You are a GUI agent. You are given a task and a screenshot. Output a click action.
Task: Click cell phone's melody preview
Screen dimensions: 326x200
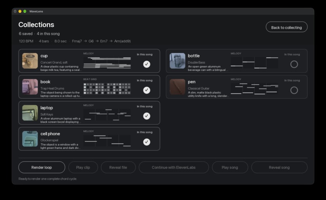(107, 141)
